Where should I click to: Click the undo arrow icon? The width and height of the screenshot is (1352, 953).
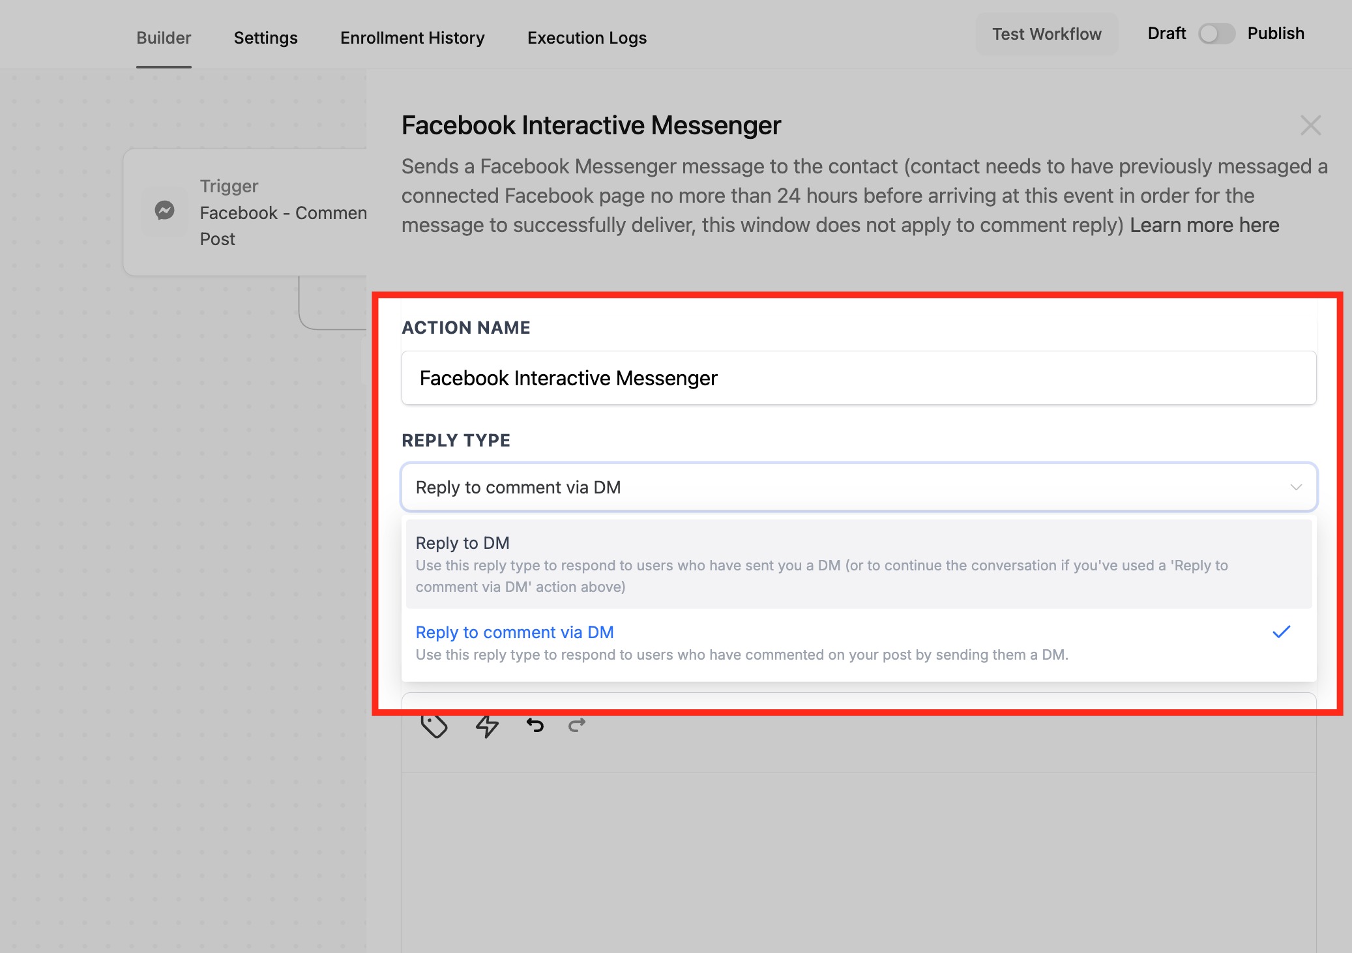535,725
